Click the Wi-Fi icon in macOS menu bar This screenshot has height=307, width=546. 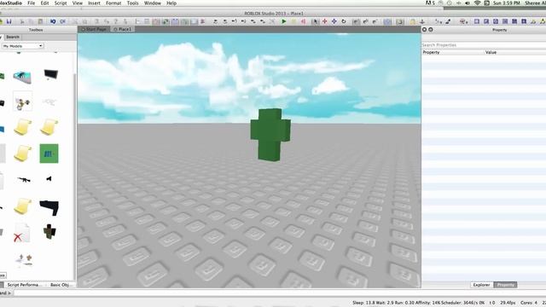pos(478,3)
